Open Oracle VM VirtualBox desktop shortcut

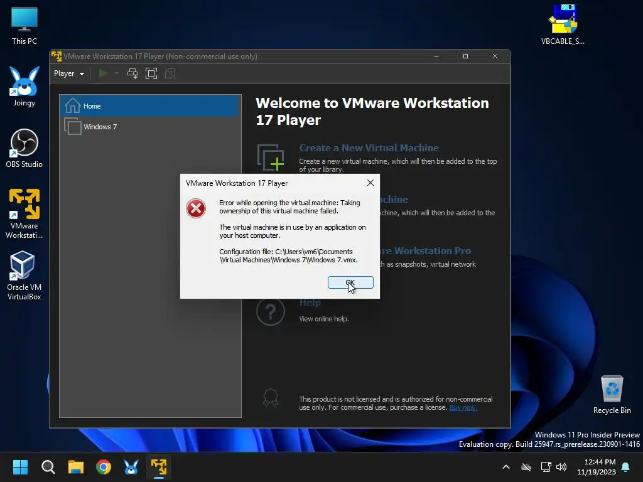coord(24,276)
